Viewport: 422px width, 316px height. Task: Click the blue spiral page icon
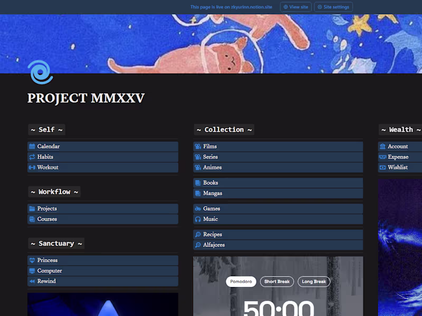[41, 72]
